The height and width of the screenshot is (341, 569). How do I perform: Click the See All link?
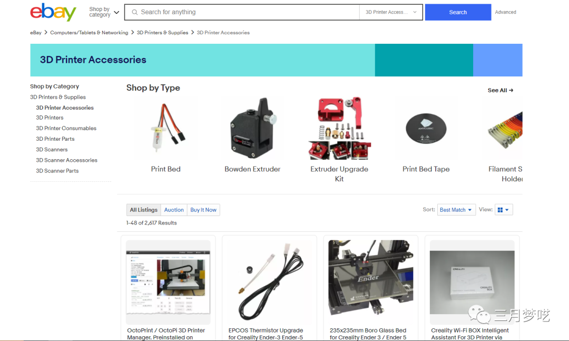500,90
